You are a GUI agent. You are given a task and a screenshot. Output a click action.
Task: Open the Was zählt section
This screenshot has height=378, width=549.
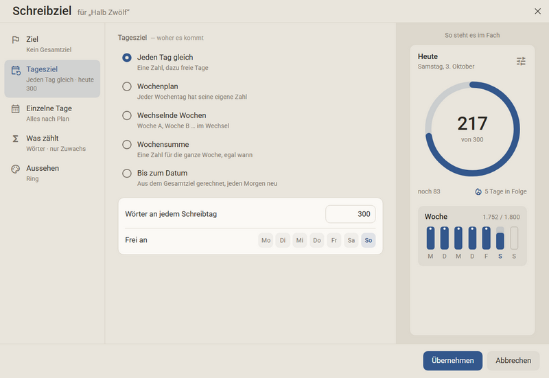coord(52,143)
